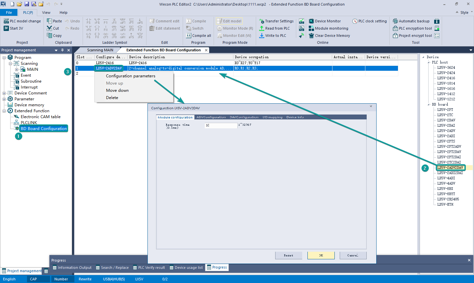Click the Save floppy disk icon in the title bar
This screenshot has height=283, width=474.
(x=27, y=4)
